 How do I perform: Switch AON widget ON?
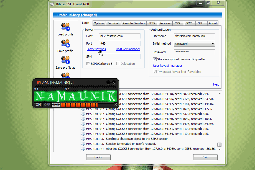pos(38,104)
